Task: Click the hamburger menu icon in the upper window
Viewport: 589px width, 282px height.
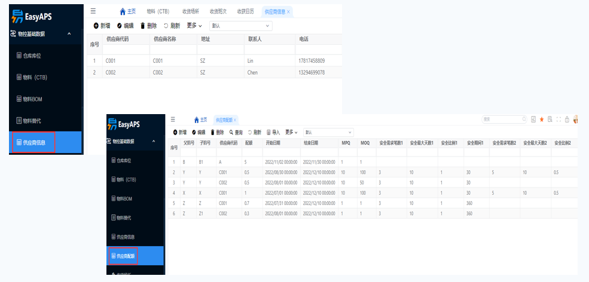Action: pos(93,11)
